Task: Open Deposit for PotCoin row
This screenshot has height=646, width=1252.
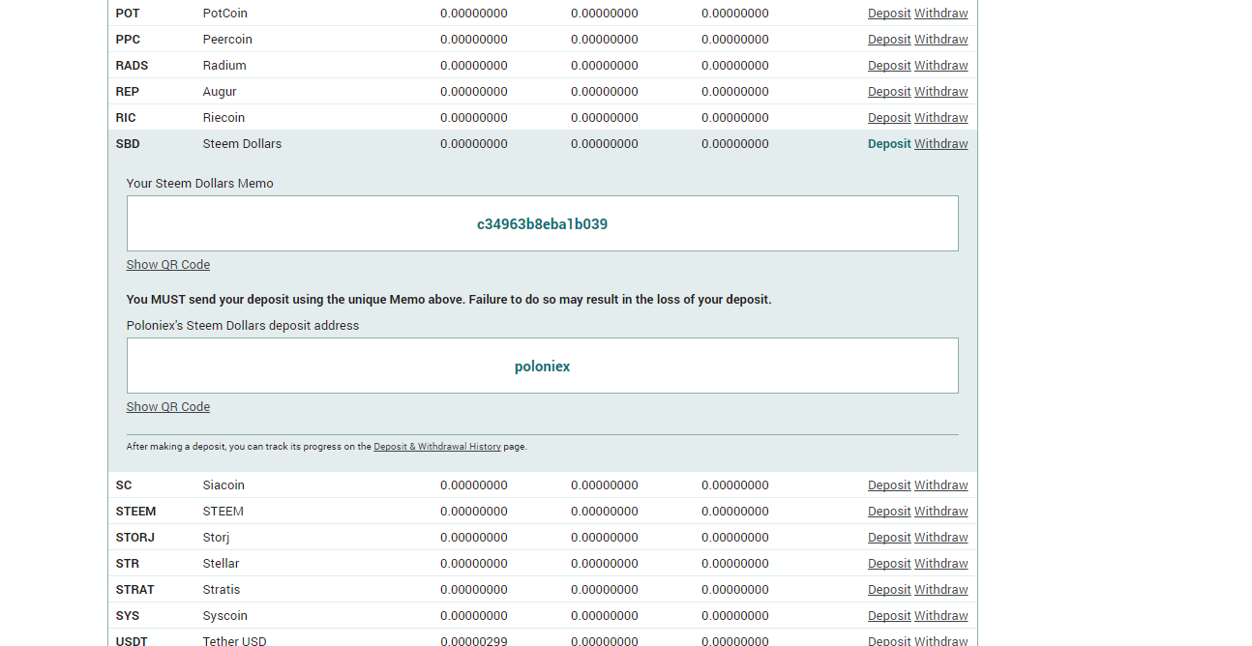Action: point(889,14)
